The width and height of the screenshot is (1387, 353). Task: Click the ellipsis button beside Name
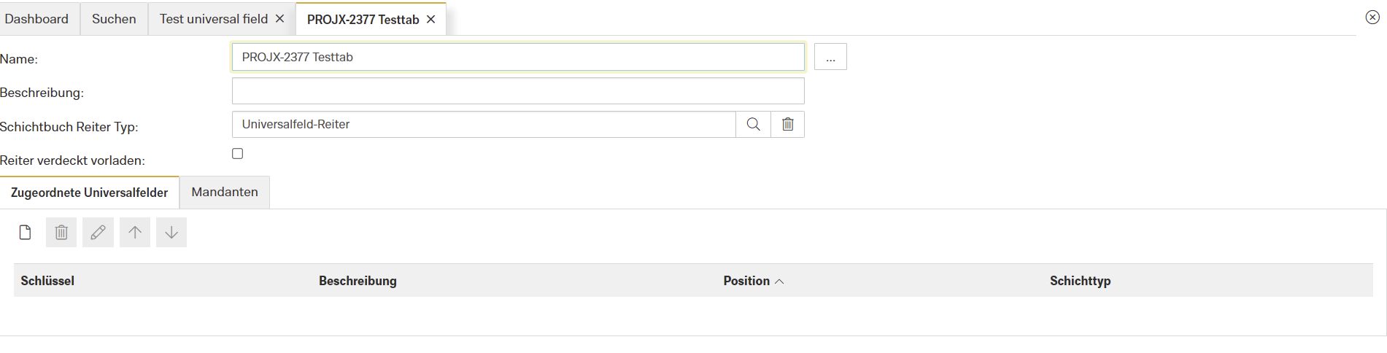coord(830,58)
